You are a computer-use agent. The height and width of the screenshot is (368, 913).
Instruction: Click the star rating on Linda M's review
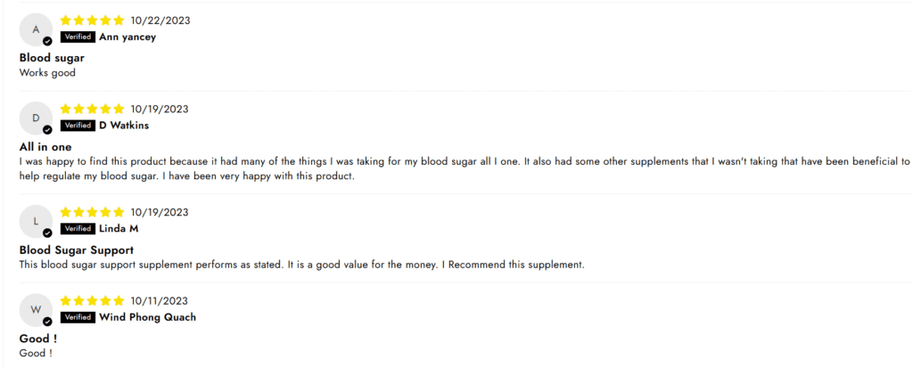click(x=92, y=212)
